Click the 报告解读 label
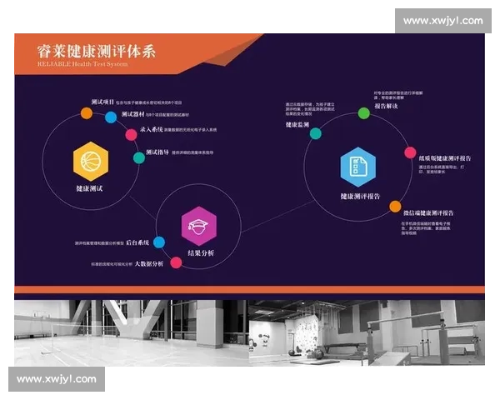The height and width of the screenshot is (400, 500). [386, 106]
